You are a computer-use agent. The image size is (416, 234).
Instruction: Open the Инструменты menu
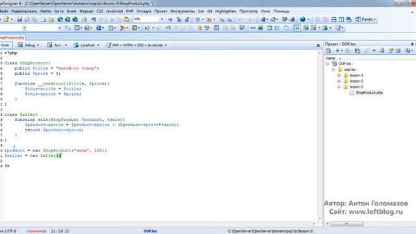183,12
